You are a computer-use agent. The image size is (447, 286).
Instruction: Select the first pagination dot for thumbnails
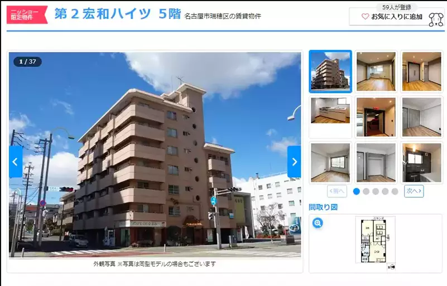point(357,191)
